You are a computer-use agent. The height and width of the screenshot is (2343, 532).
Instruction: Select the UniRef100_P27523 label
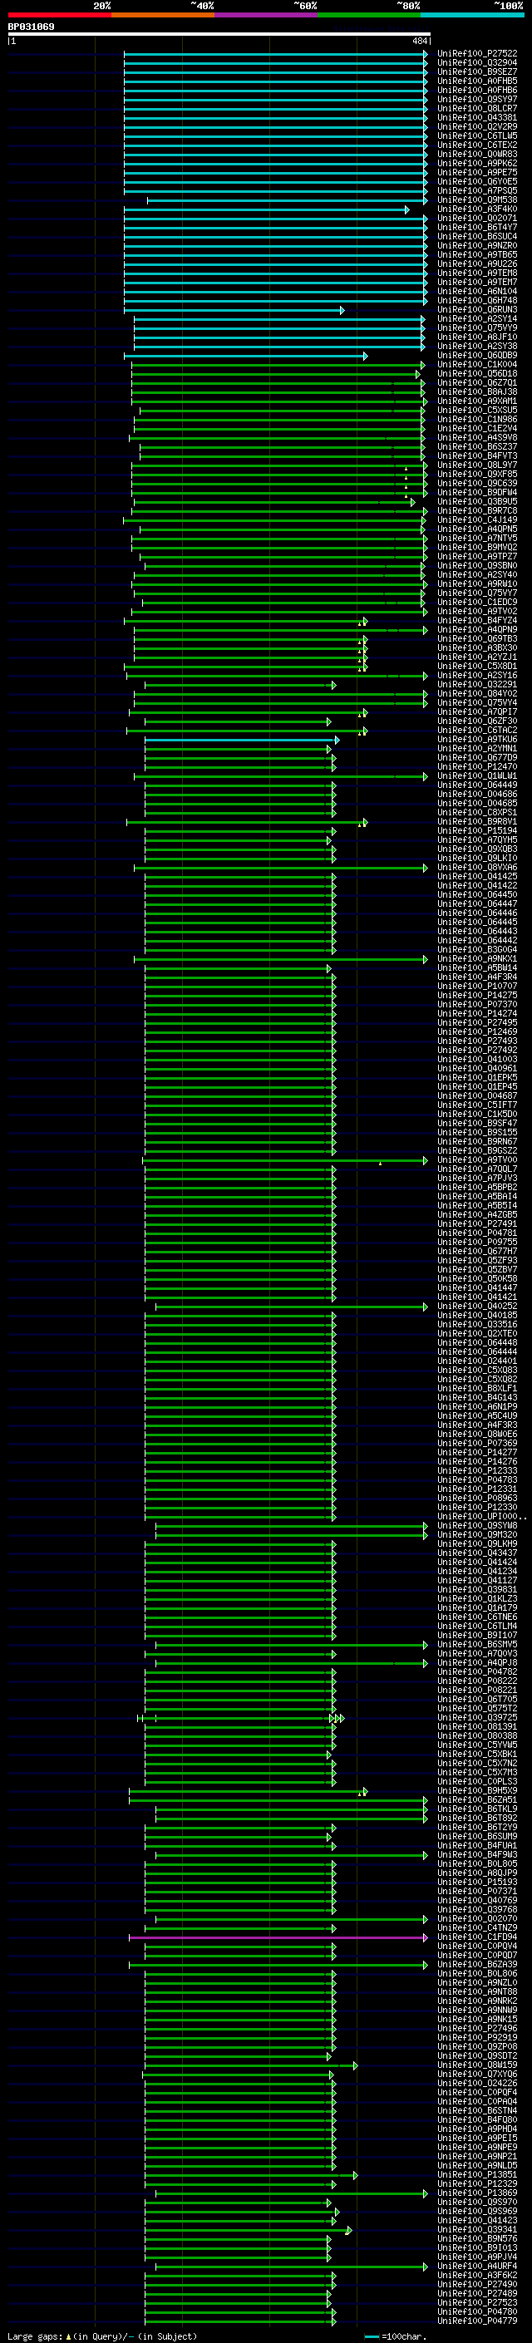(476, 2304)
